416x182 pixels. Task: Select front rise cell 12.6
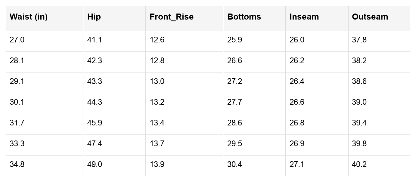pyautogui.click(x=185, y=41)
